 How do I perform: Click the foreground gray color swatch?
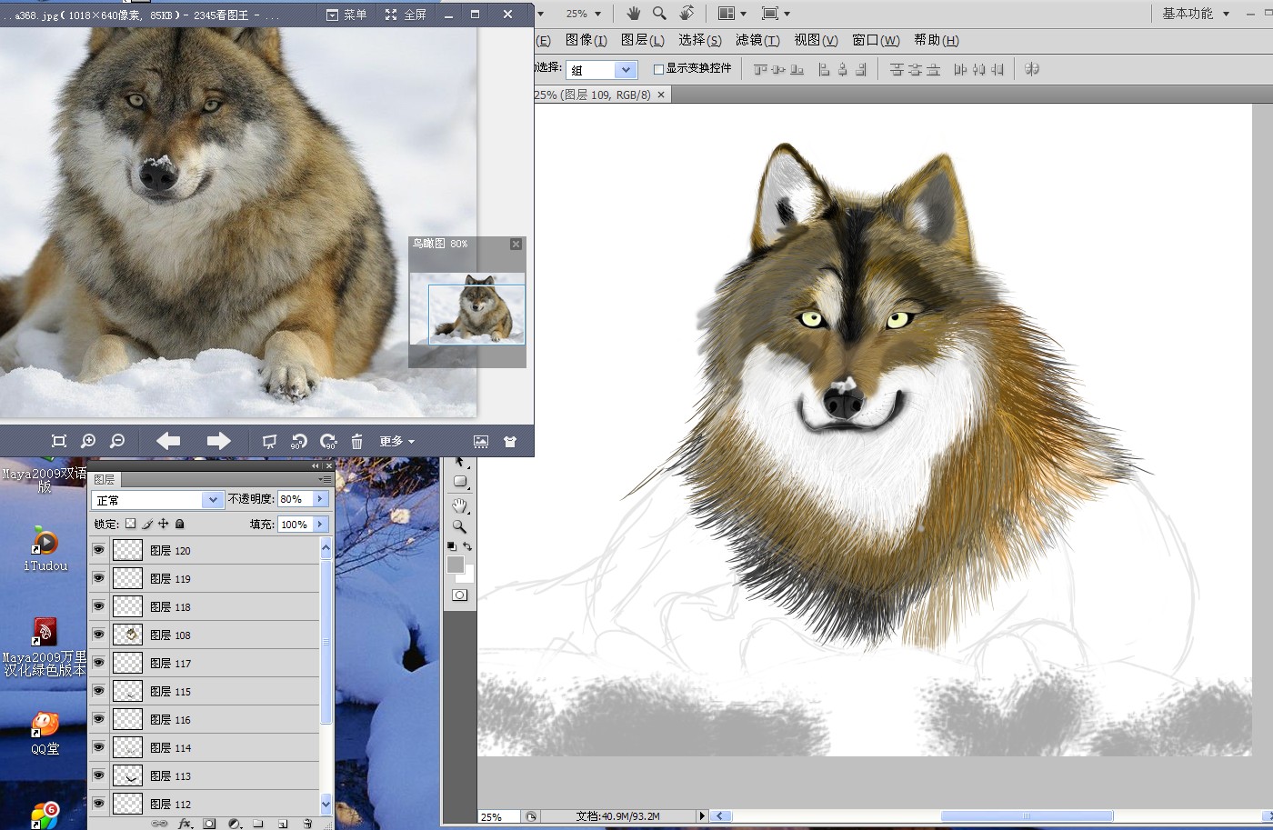pos(456,565)
